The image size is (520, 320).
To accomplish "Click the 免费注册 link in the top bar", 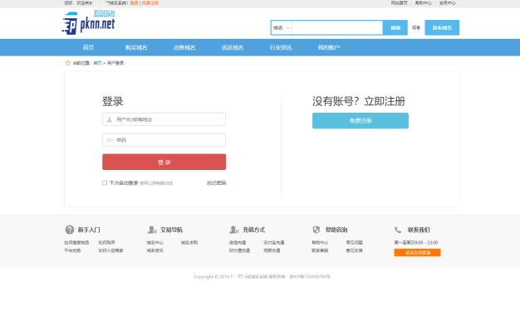I will [150, 3].
